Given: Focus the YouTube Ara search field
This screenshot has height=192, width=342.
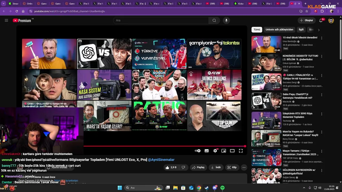Looking at the screenshot, I should tap(161, 21).
